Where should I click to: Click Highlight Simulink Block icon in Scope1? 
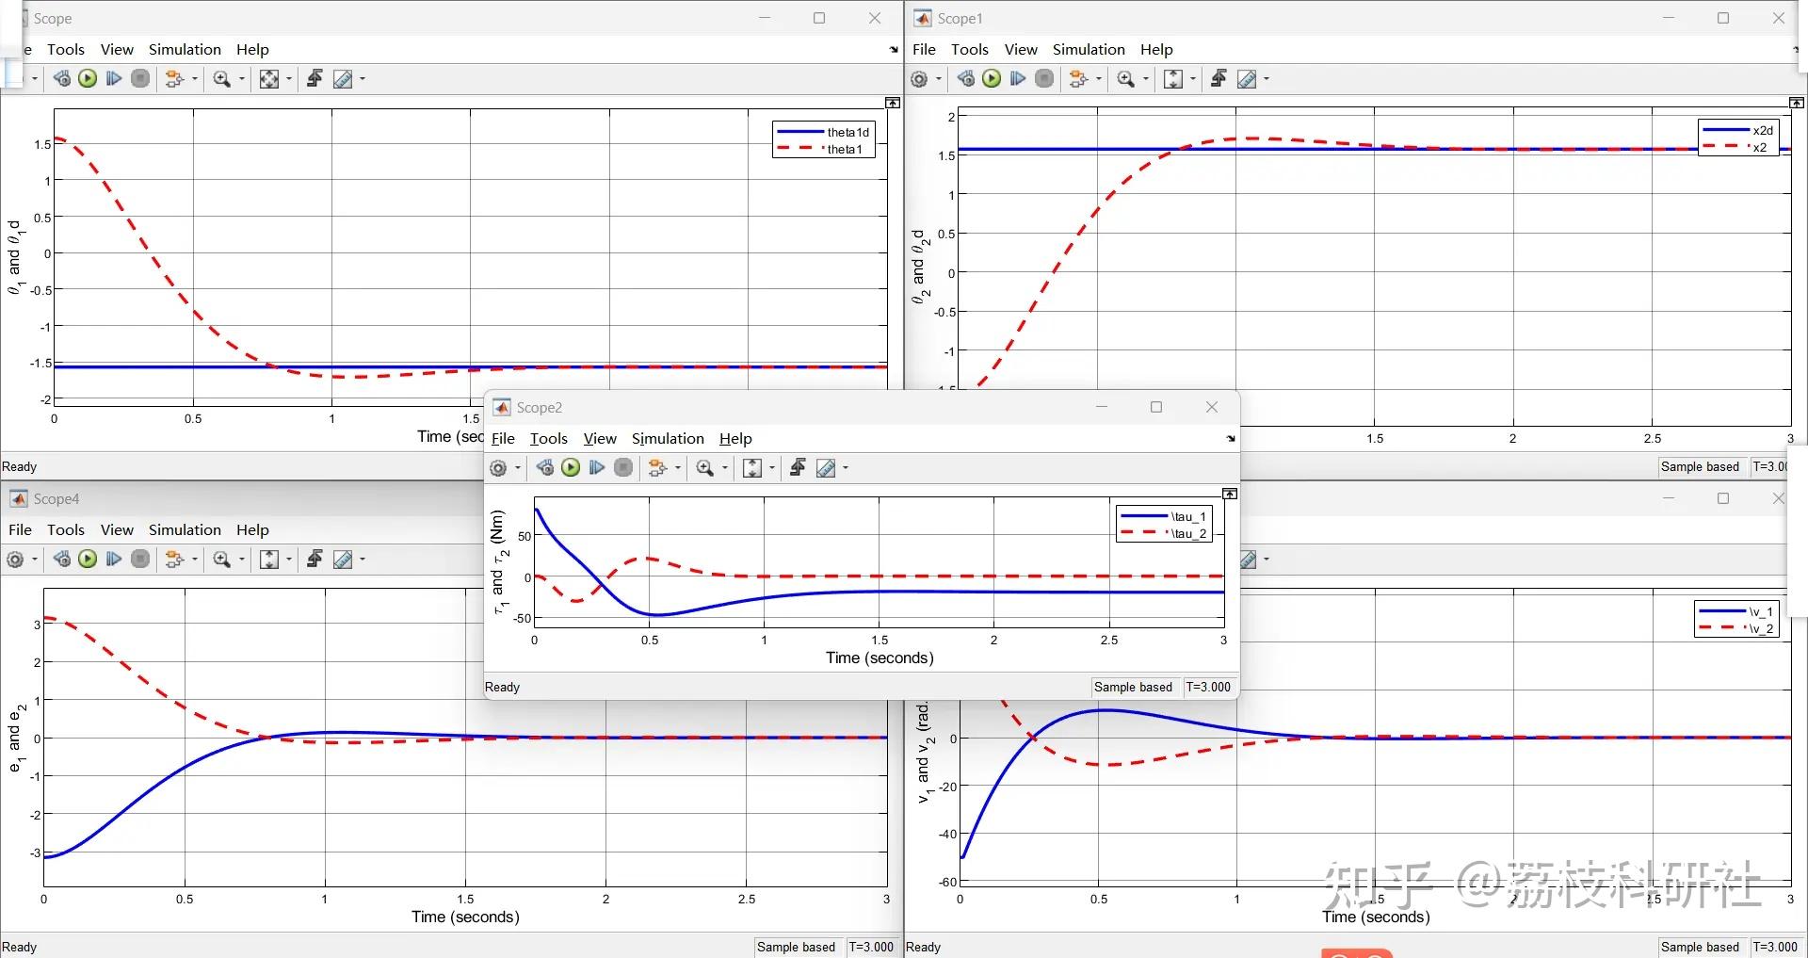(1079, 79)
